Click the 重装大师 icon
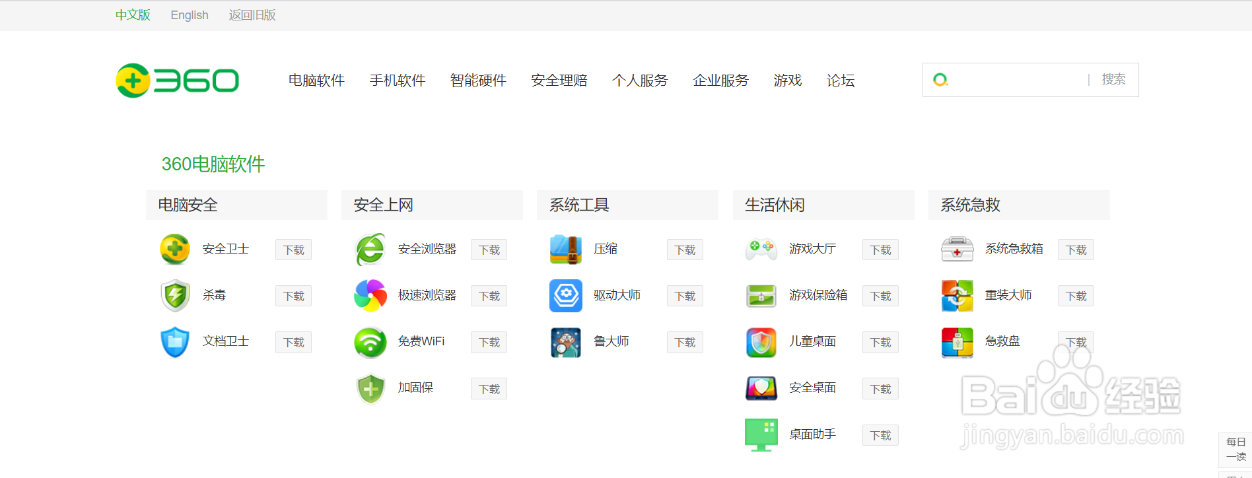 point(957,295)
